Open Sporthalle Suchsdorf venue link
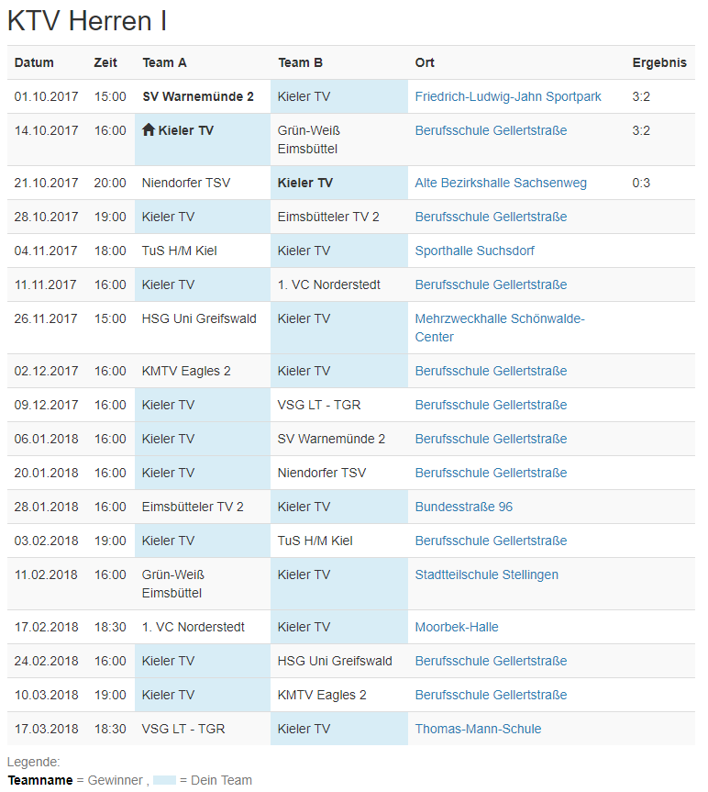This screenshot has height=792, width=708. [474, 251]
